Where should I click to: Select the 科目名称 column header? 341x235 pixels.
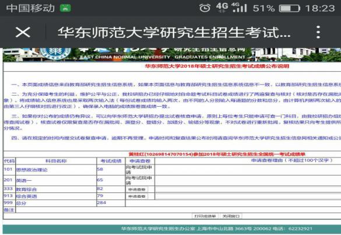[x=56, y=161]
